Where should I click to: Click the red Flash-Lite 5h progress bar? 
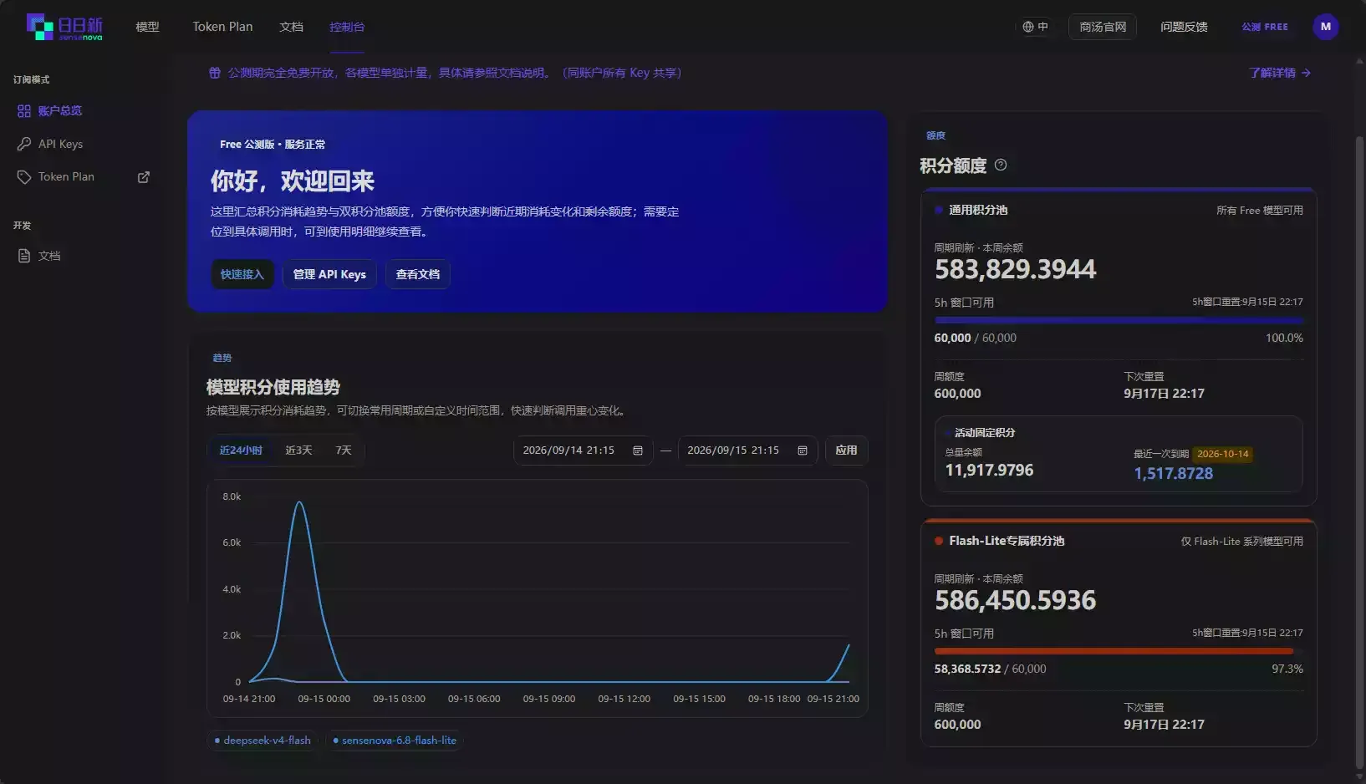click(1119, 651)
